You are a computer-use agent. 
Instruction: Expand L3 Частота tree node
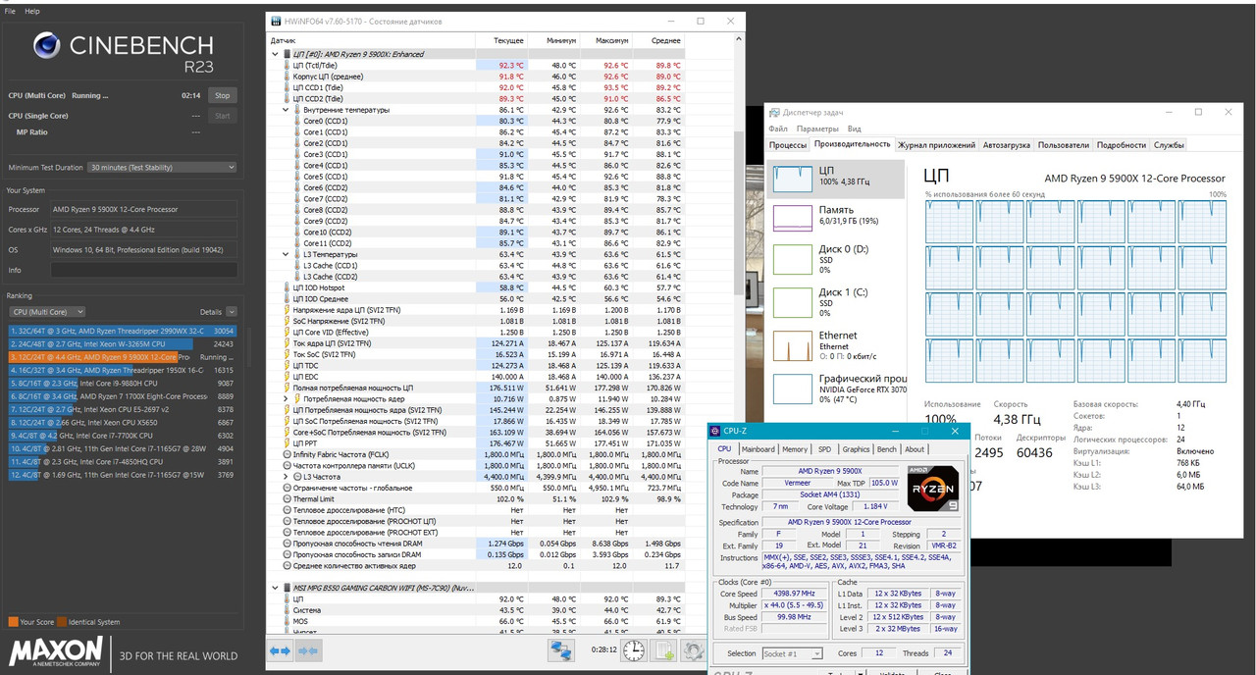point(286,476)
